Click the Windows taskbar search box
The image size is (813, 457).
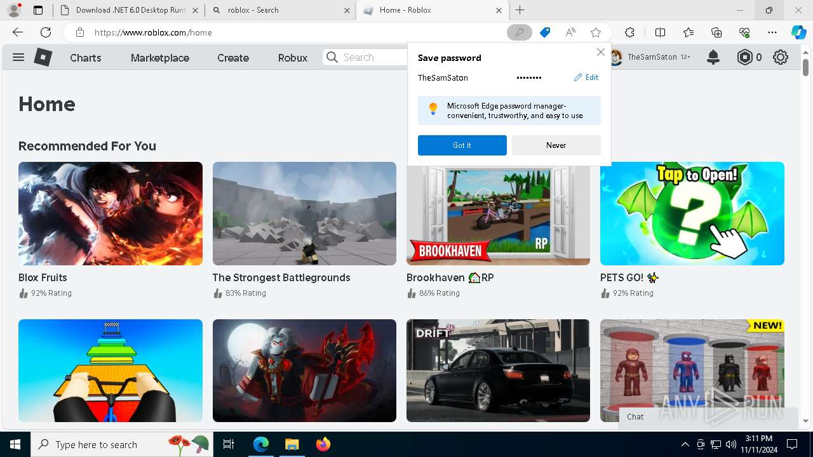[x=123, y=444]
